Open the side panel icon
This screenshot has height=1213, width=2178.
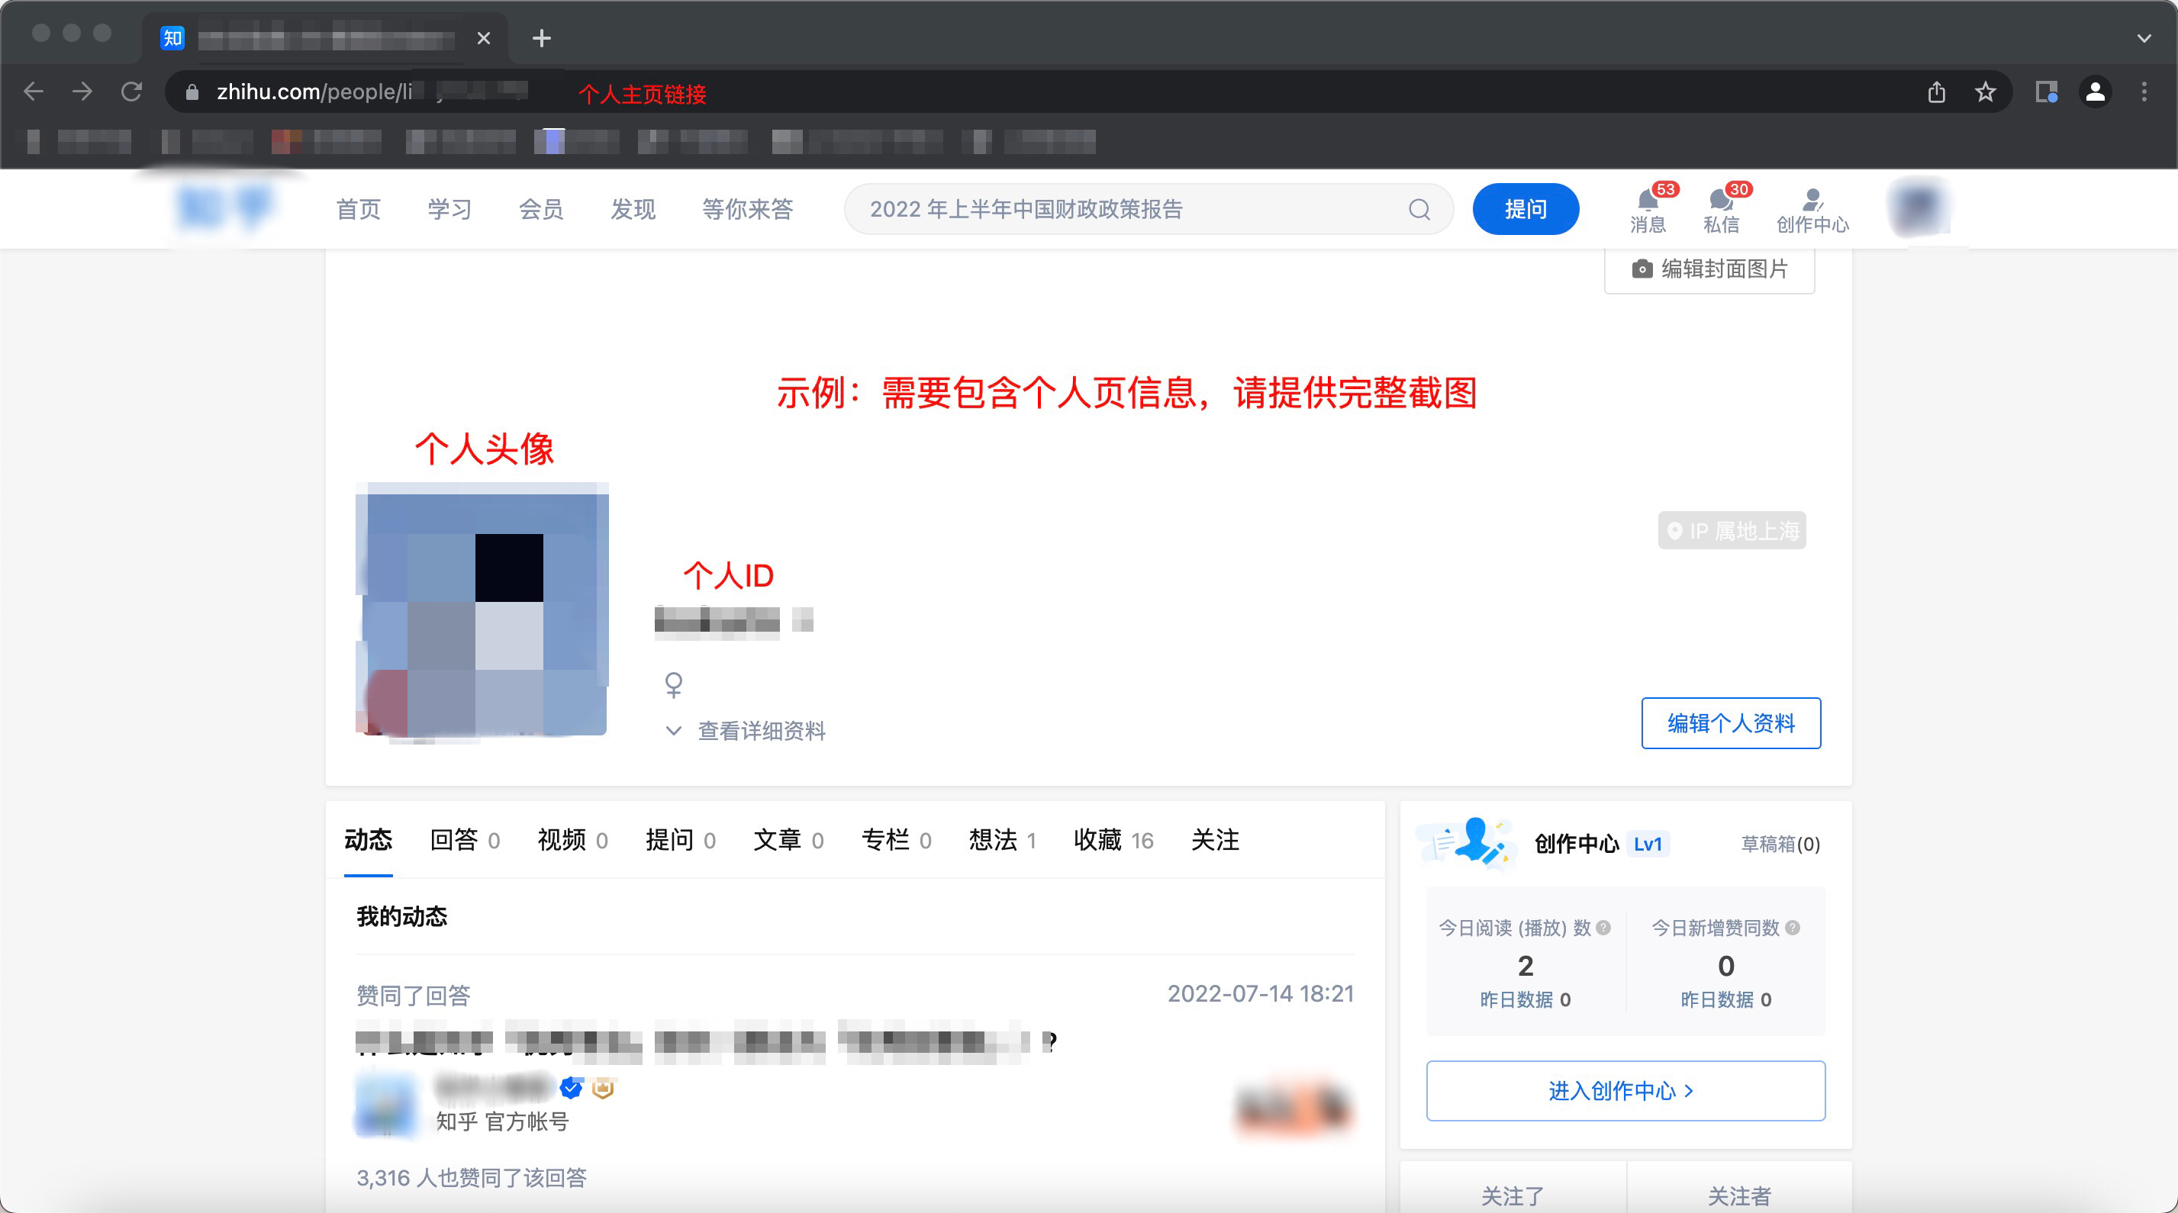[2045, 92]
